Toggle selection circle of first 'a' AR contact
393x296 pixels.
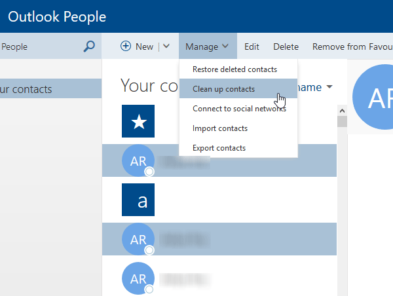pyautogui.click(x=149, y=250)
